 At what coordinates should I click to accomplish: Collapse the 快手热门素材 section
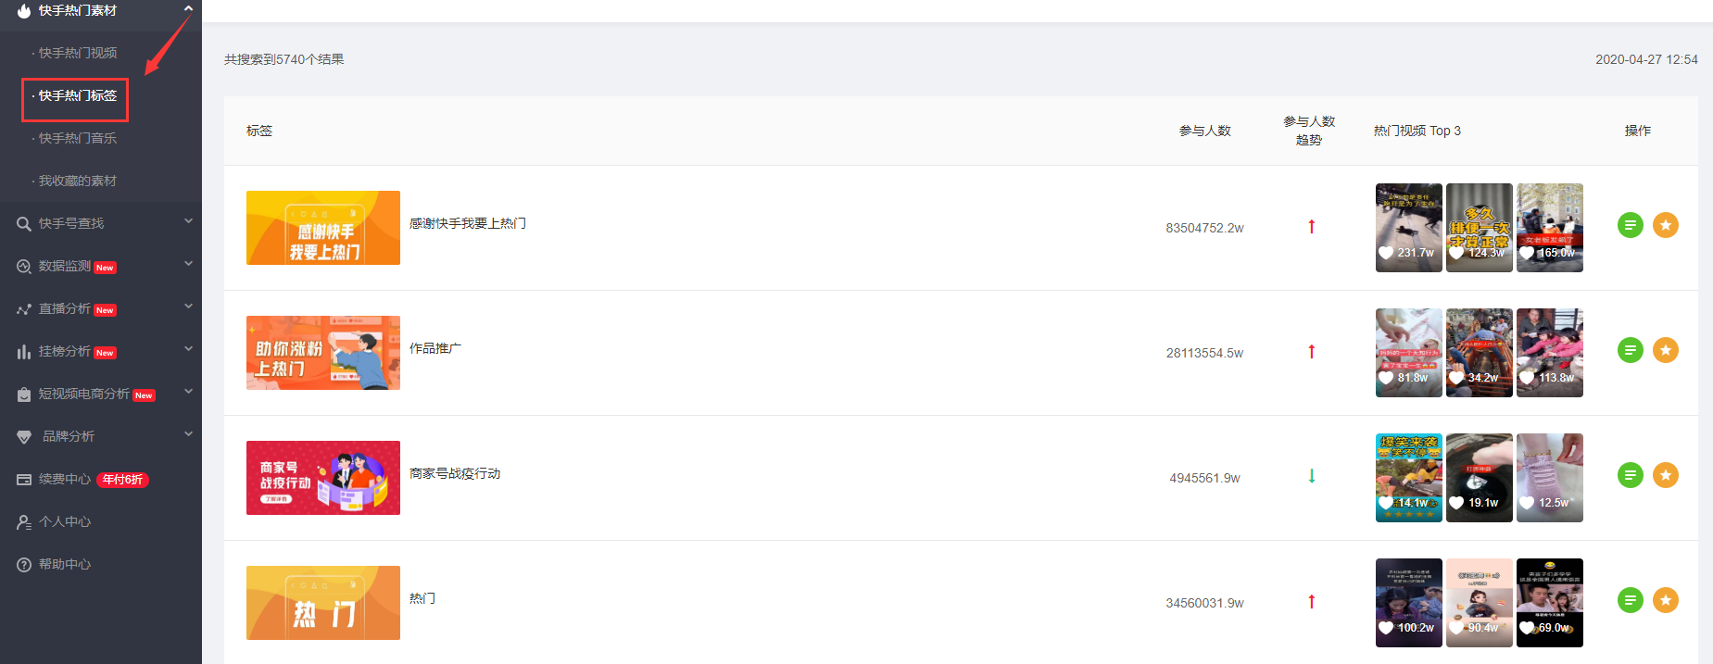[x=188, y=8]
